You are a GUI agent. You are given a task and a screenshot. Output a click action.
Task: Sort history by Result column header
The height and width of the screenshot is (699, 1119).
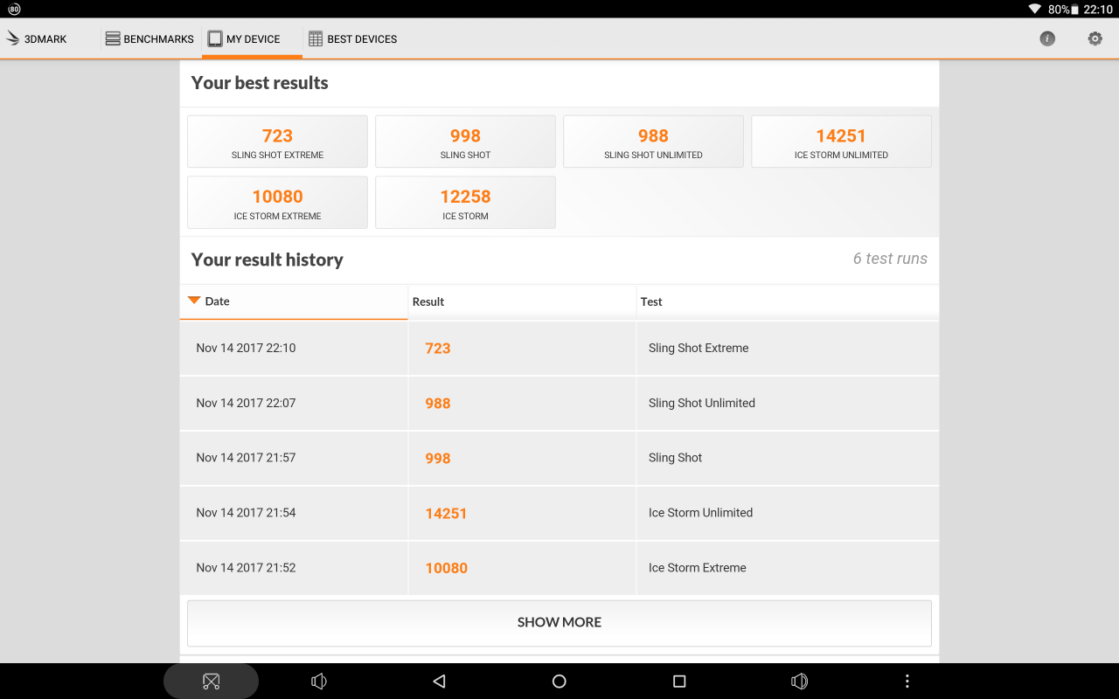522,301
